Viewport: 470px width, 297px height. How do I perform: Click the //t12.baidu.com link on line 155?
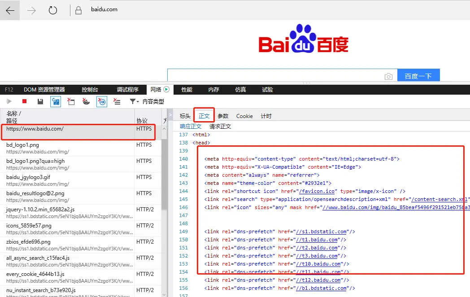pyautogui.click(x=318, y=280)
